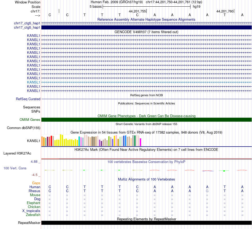Select the light-blue highlighted KANSL1 transcript label
The height and width of the screenshot is (229, 252).
33,82
